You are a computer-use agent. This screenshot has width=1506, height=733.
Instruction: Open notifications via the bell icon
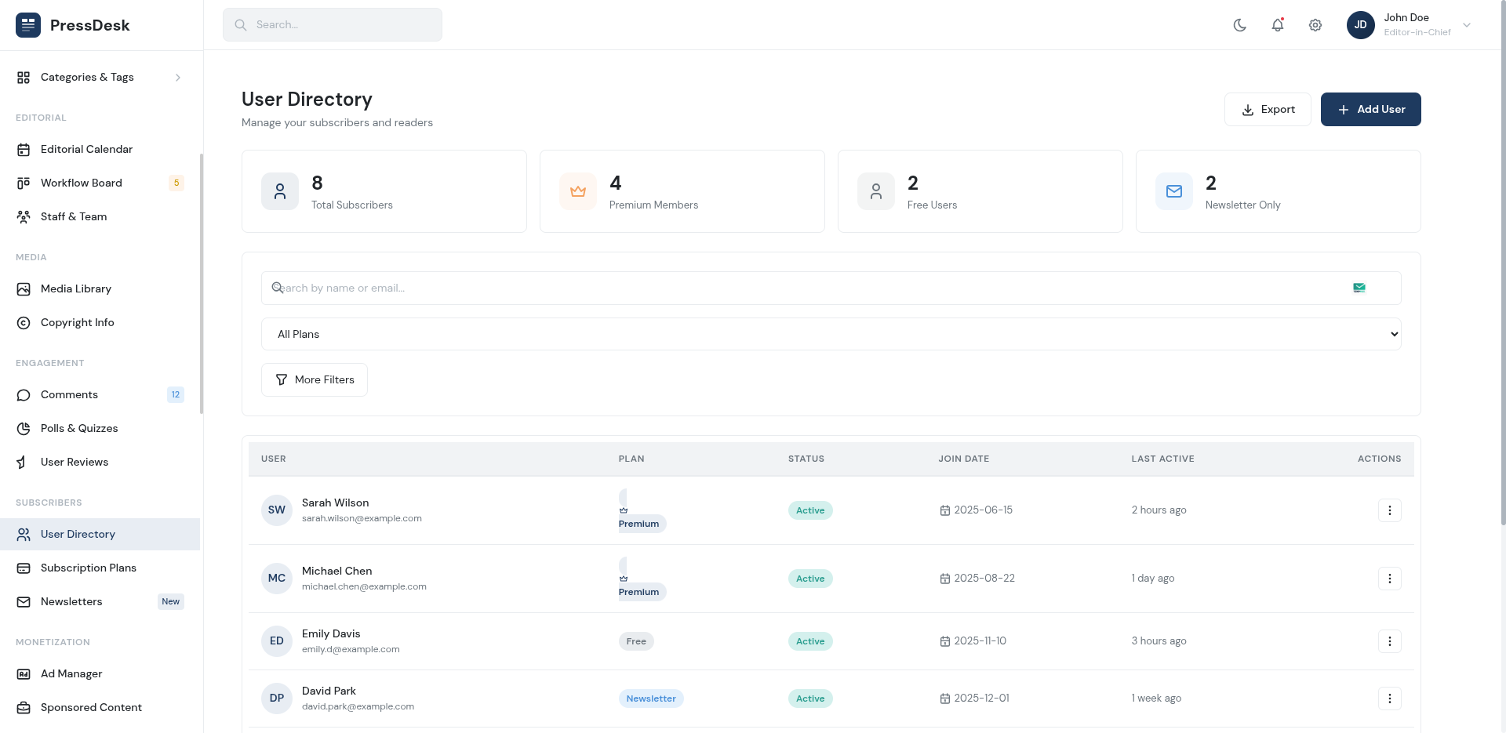[x=1278, y=24]
